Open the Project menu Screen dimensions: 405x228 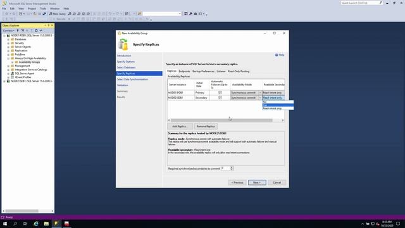click(32, 8)
